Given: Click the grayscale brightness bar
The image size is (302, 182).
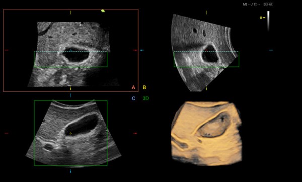Looking at the screenshot, I should [x=268, y=21].
